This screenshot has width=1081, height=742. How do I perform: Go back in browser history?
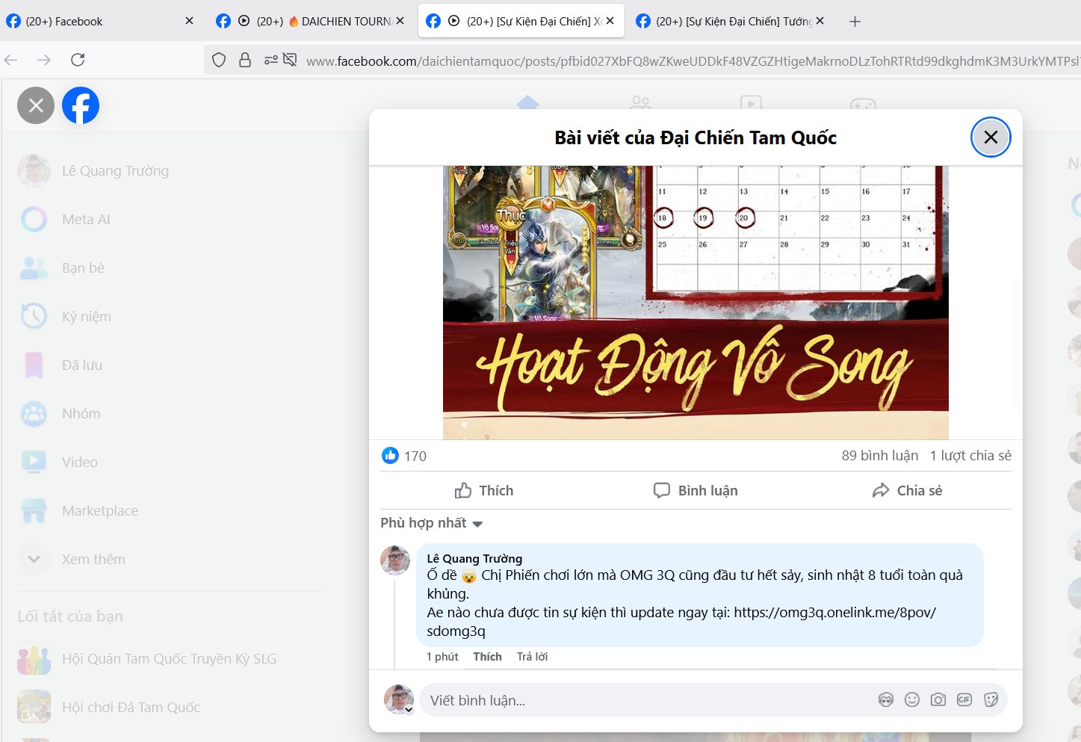(x=11, y=60)
